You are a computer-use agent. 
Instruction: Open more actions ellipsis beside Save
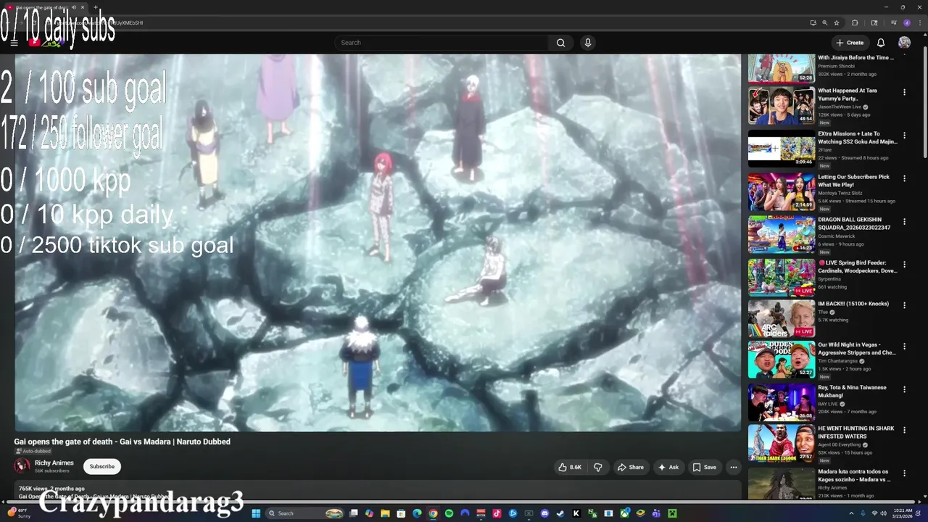click(x=734, y=467)
